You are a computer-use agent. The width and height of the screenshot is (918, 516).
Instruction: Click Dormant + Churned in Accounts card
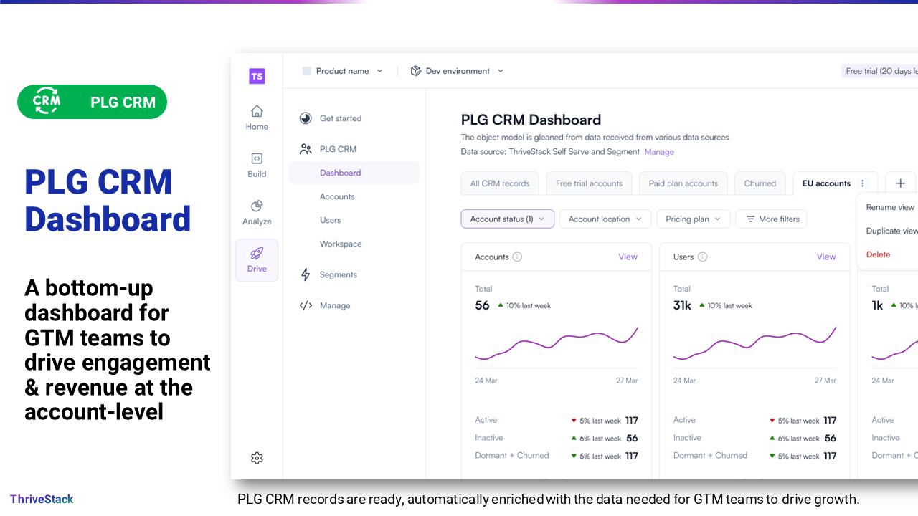556,456
